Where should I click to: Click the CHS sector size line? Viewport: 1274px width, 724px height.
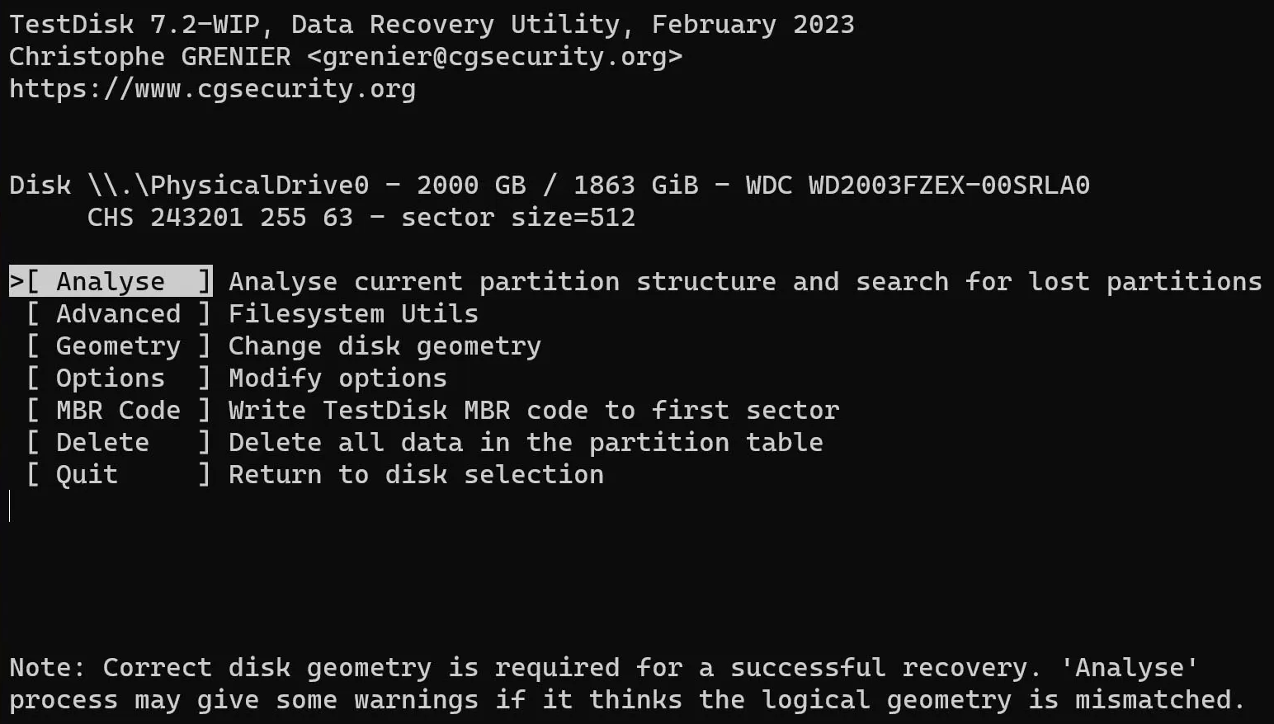[361, 217]
